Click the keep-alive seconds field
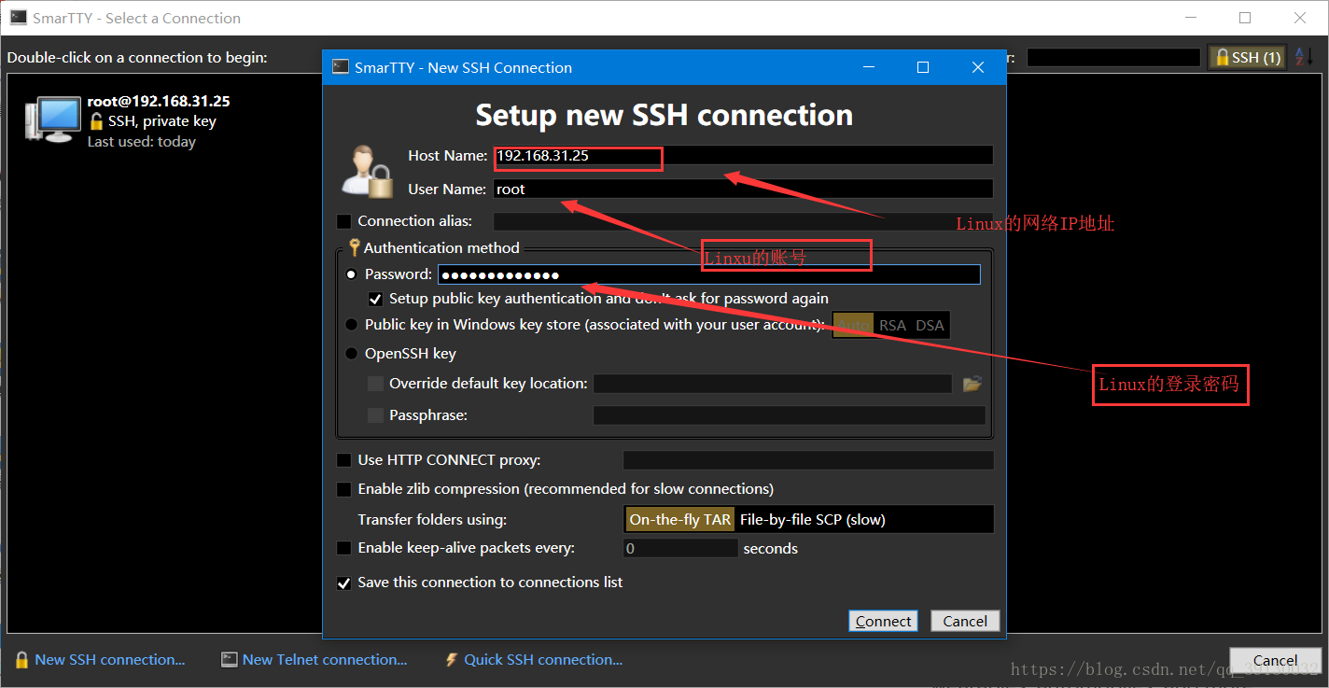Screen dimensions: 1329x688 tap(680, 548)
